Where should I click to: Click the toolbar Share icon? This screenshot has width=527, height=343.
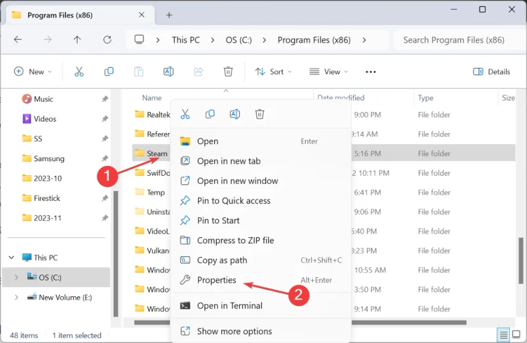[198, 72]
